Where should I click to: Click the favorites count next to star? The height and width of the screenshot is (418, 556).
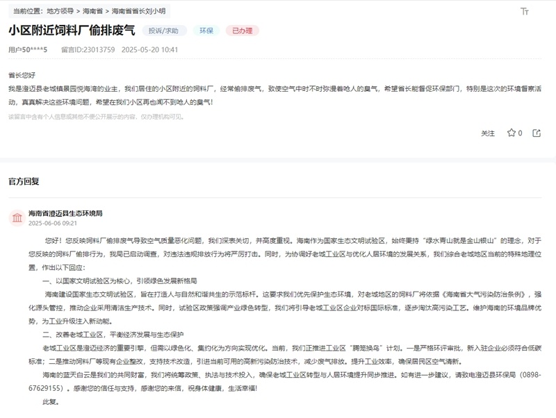[520, 133]
